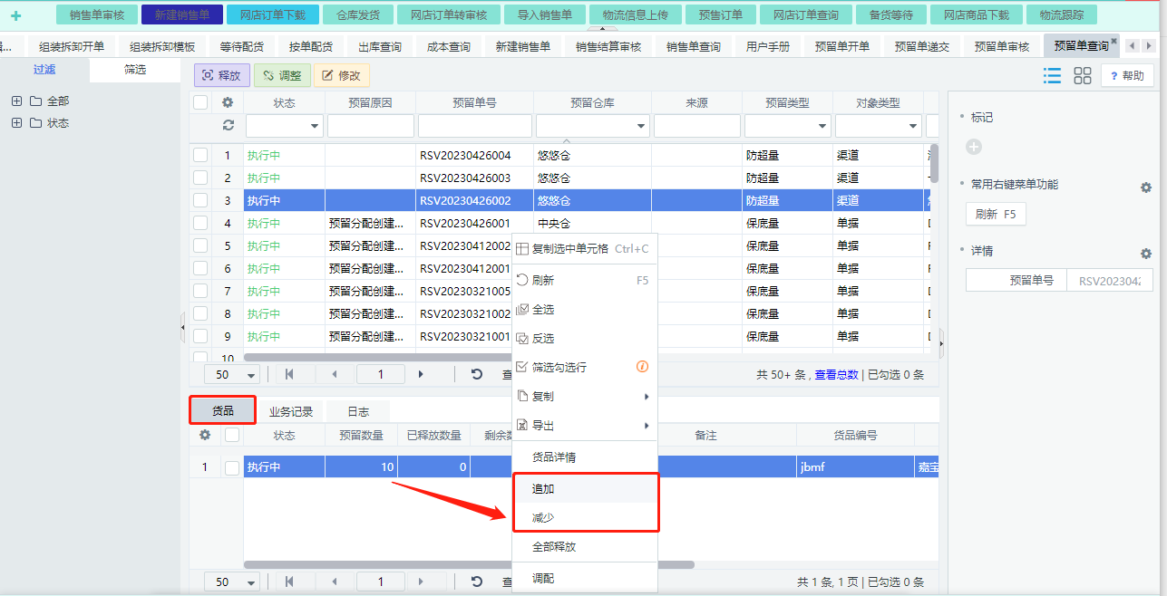Check row 4 checkbox RSV20230426001
Screen dimensions: 1167x596
[x=200, y=223]
